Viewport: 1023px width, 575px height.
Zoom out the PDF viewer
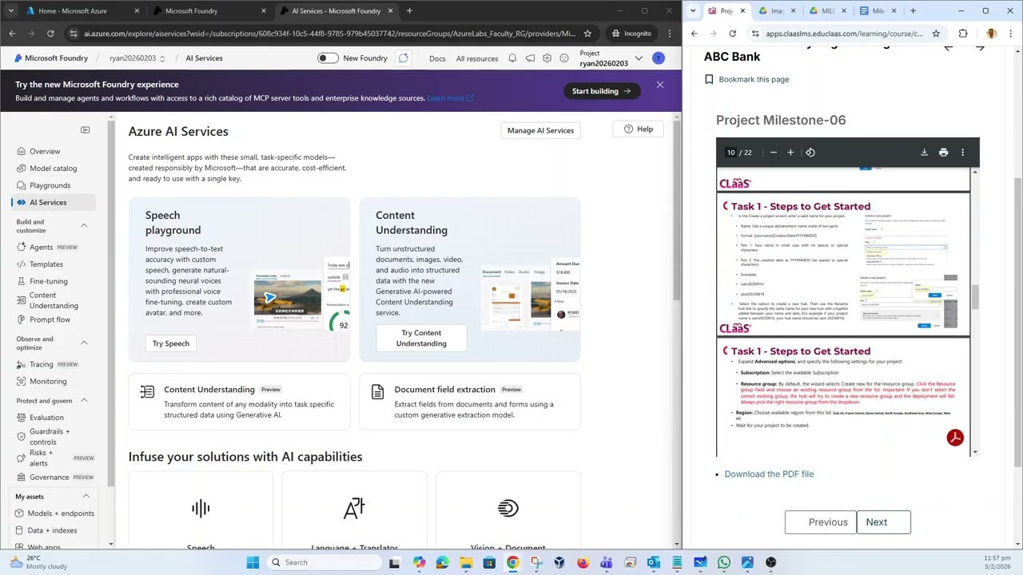click(773, 153)
